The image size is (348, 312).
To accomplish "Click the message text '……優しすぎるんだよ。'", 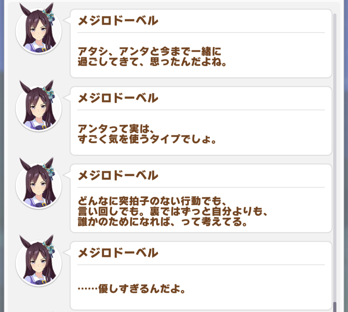I will coord(131,289).
